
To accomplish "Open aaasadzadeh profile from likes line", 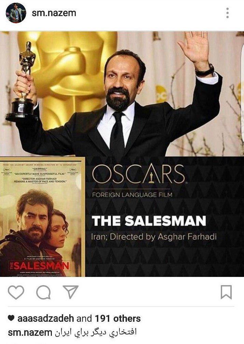I will 45,318.
